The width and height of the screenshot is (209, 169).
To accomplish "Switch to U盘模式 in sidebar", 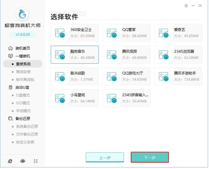I will click(23, 95).
